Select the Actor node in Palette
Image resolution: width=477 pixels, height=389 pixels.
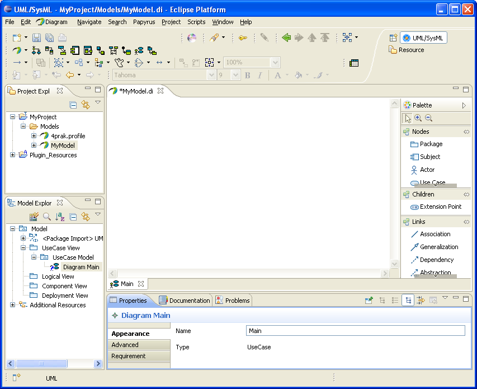tap(427, 170)
